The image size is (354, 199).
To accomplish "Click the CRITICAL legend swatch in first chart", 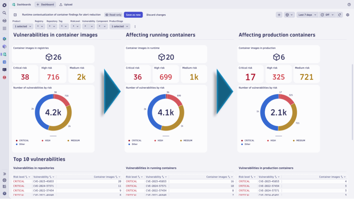I will point(17,141).
